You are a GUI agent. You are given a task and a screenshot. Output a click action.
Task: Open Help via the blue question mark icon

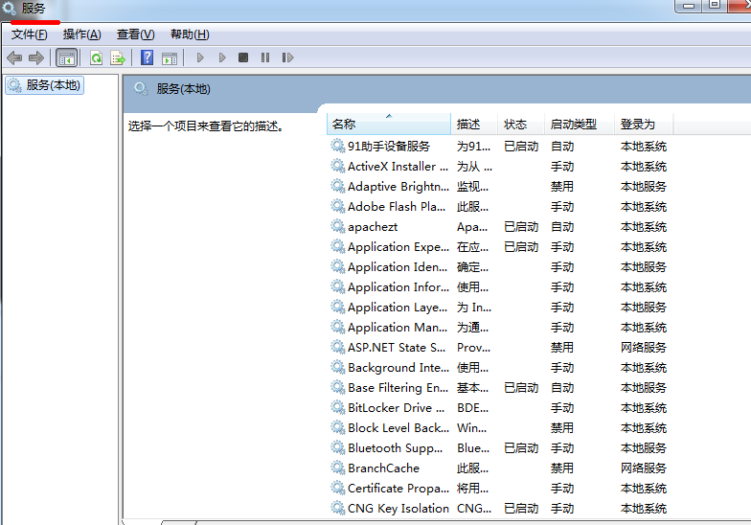148,57
